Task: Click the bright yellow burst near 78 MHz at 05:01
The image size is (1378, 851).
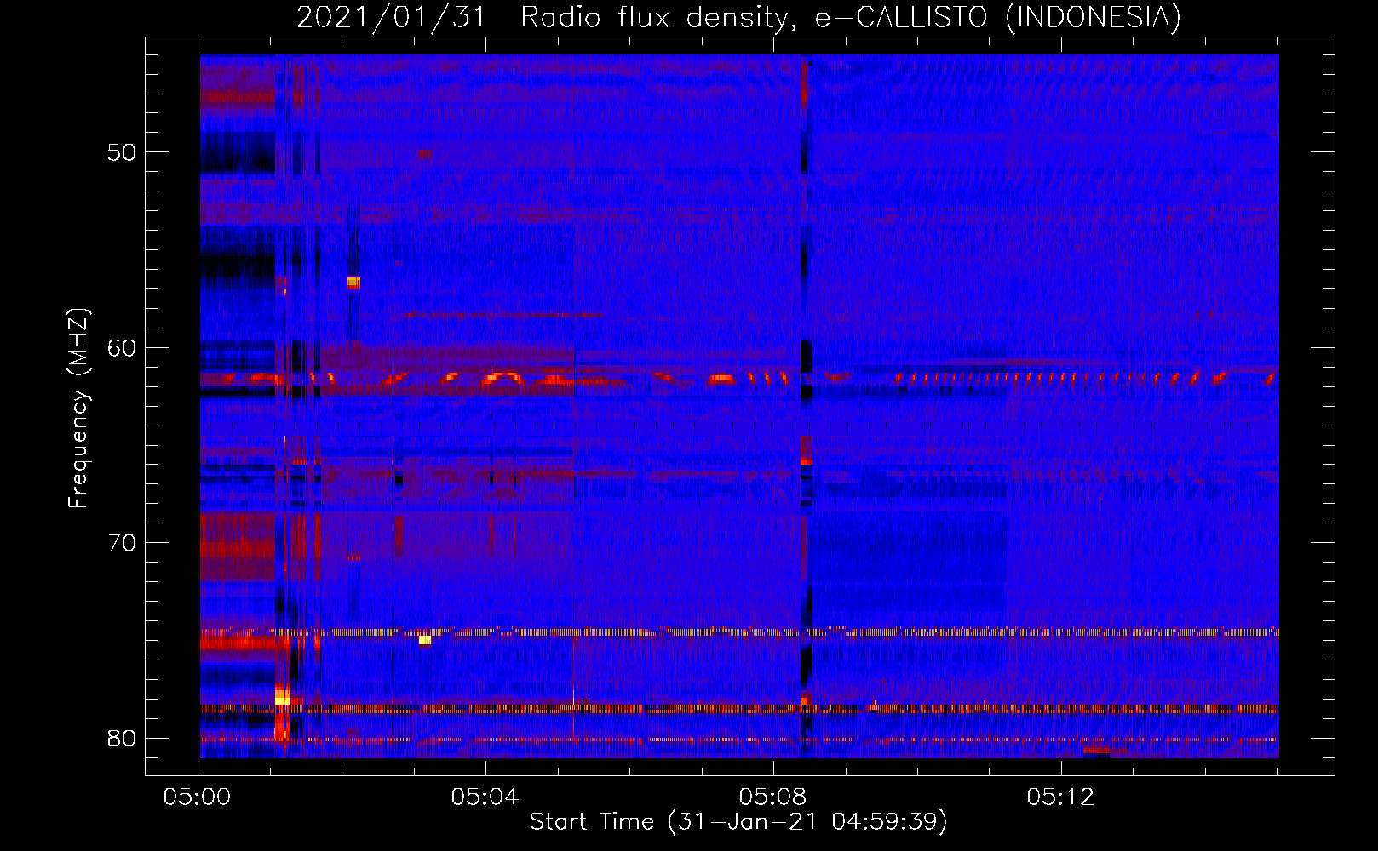Action: click(283, 697)
